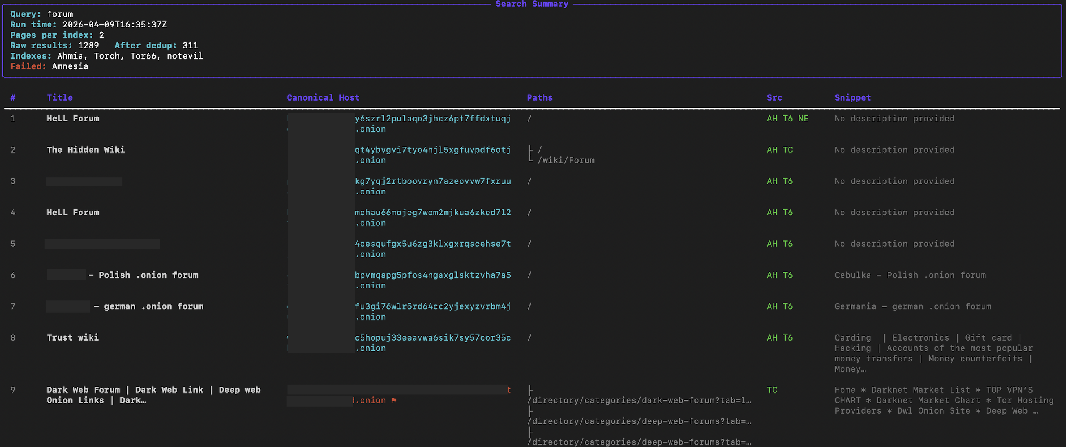This screenshot has width=1066, height=447.
Task: Open the dark-web-forum directory path in row 9
Action: click(639, 400)
